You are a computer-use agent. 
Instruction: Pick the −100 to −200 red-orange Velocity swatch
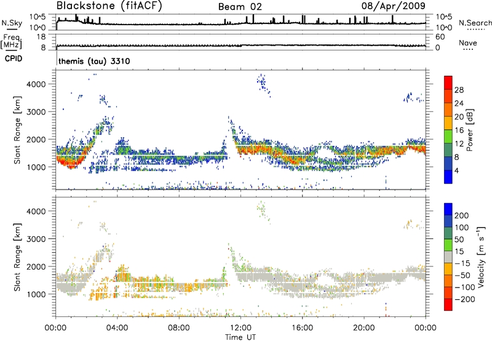click(x=448, y=292)
